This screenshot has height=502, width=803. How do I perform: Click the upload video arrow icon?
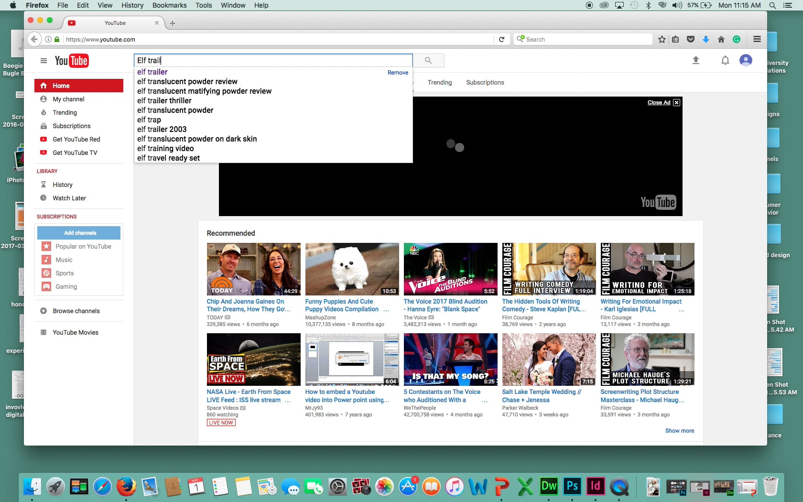coord(696,60)
